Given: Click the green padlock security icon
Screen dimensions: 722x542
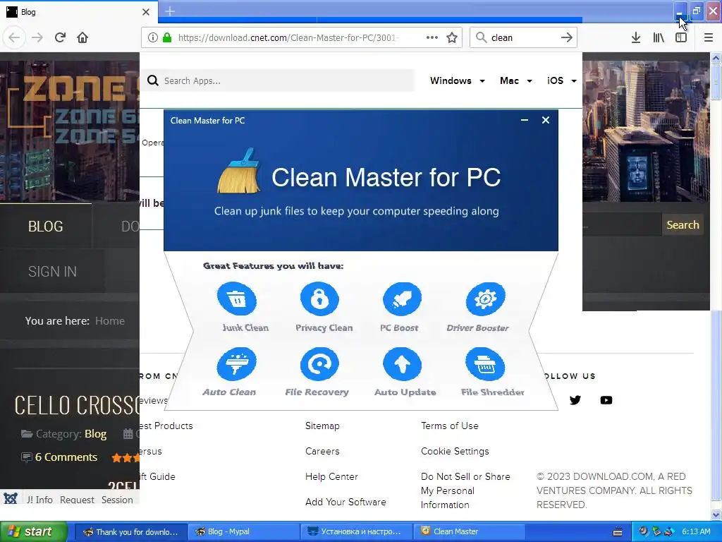Looking at the screenshot, I should click(167, 38).
